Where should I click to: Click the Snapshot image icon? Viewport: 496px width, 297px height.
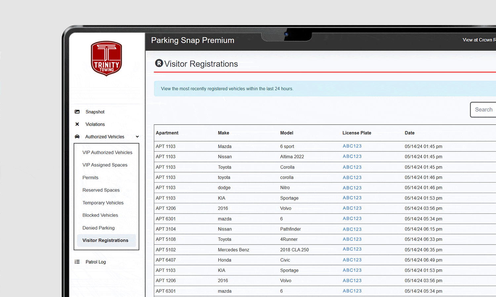(x=77, y=112)
